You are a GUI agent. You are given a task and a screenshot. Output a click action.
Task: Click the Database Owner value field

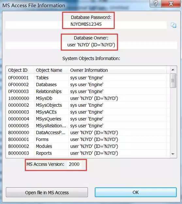(x=91, y=45)
